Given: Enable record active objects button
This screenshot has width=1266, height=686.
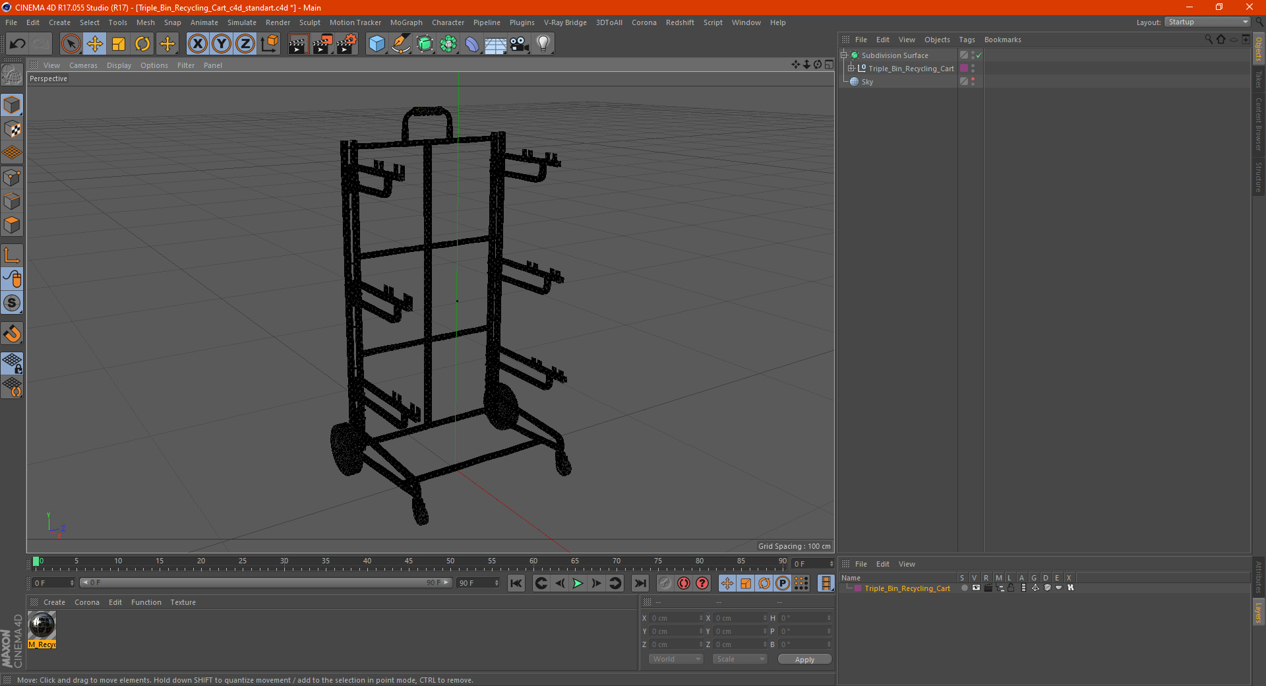Looking at the screenshot, I should point(665,583).
